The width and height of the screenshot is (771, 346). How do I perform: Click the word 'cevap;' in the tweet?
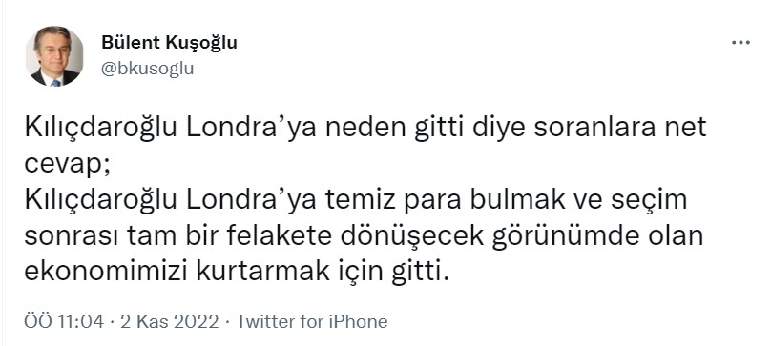click(x=67, y=165)
